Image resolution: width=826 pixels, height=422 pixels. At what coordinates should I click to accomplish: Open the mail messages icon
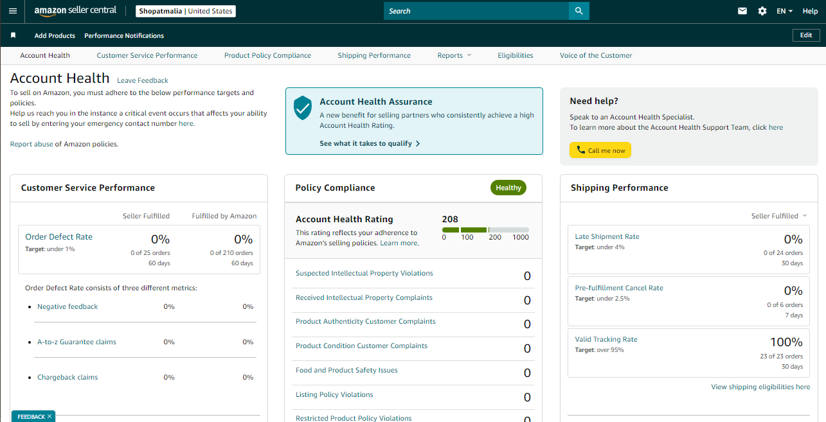[742, 11]
